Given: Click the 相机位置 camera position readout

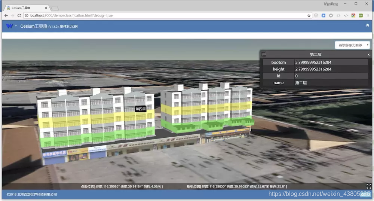Looking at the screenshot, I should [237, 186].
